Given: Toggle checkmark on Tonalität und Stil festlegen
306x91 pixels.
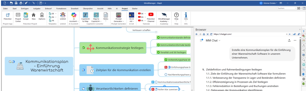Looking at the screenshot, I should coord(159,52).
